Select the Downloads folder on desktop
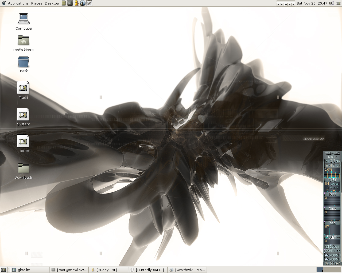Viewport: 342px width, 273px height. pos(24,169)
